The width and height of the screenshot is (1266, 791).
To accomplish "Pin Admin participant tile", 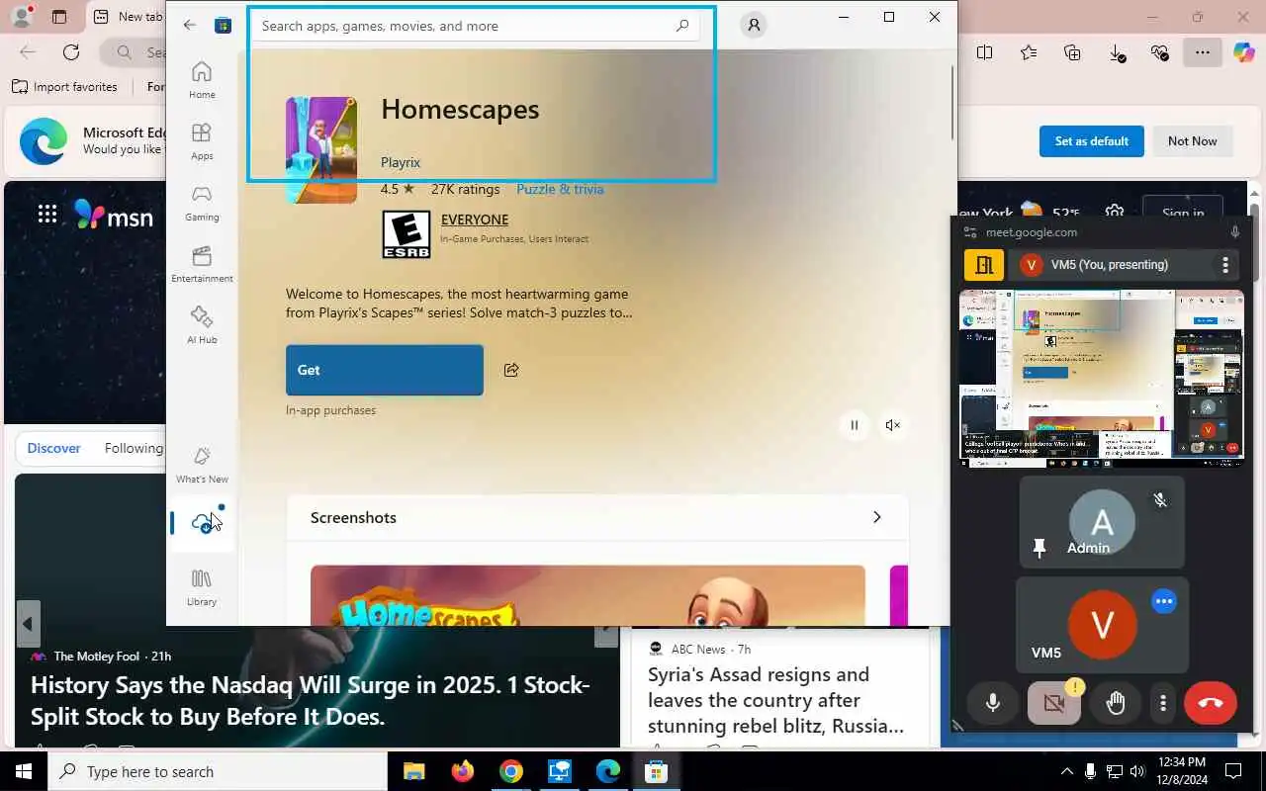I will point(1039,549).
